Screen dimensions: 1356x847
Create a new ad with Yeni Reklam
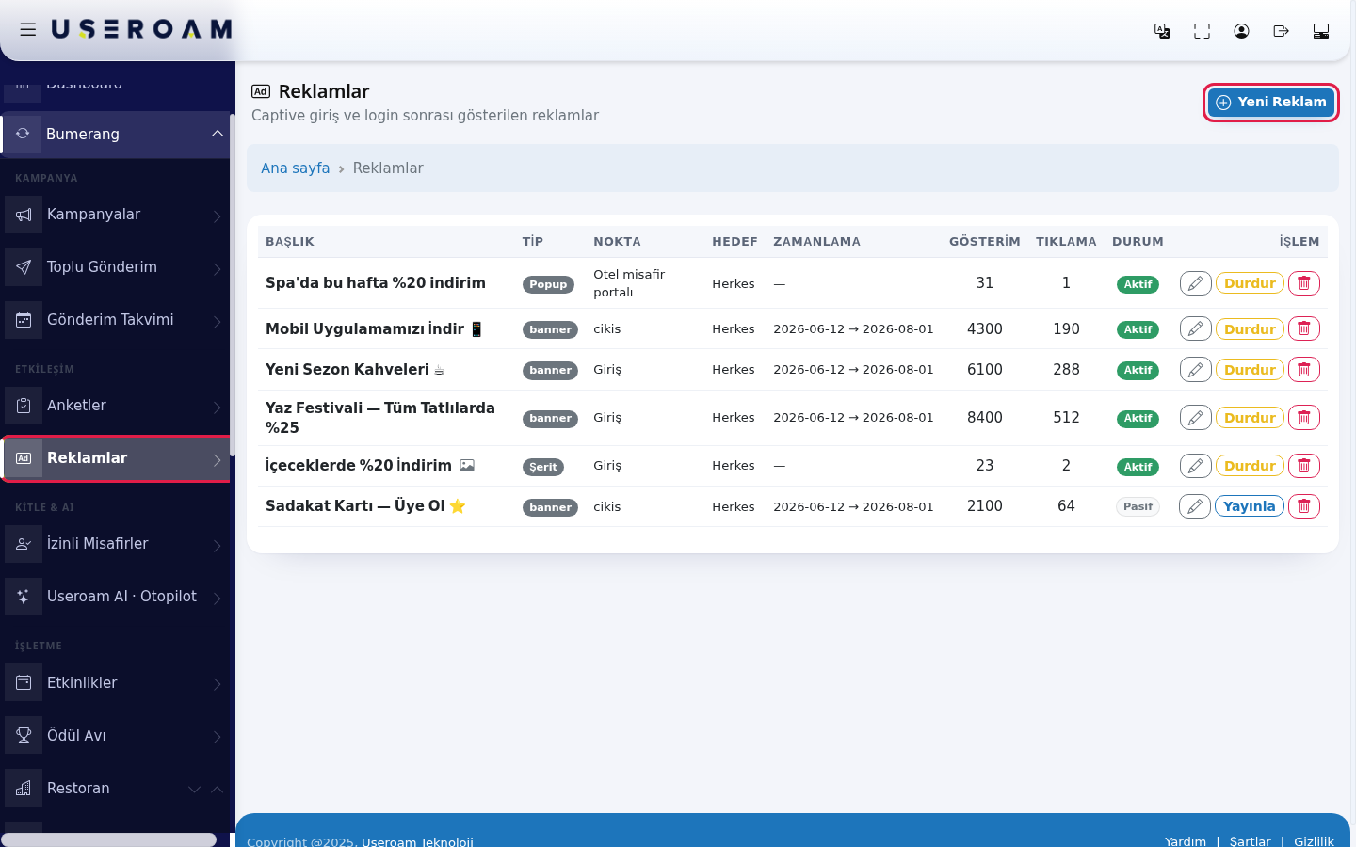1270,103
